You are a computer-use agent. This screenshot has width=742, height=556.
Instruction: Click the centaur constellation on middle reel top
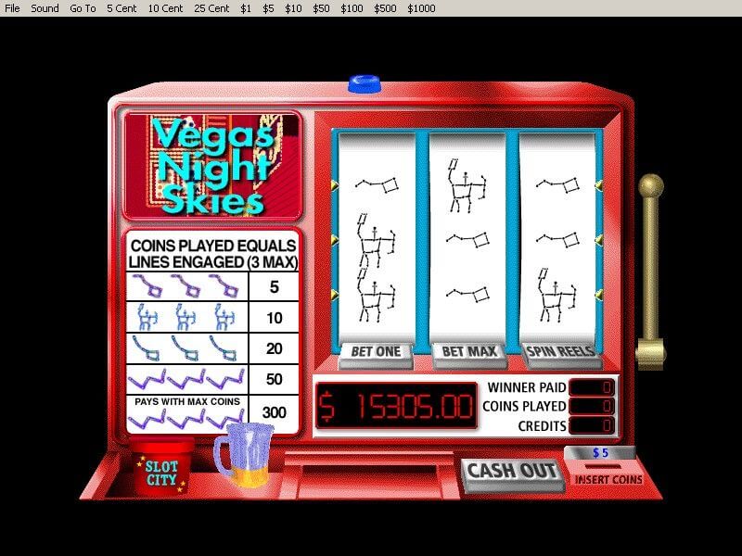pos(467,185)
